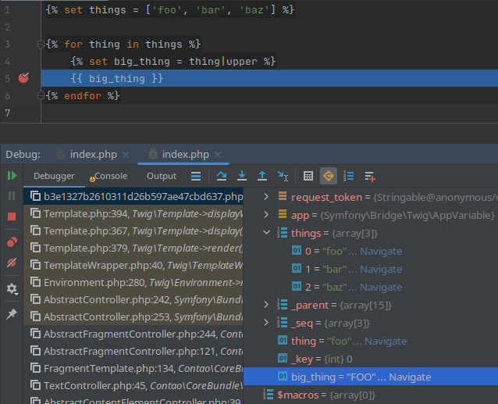Navigate link for element 1 "bar"
The image size is (498, 404).
pos(381,270)
